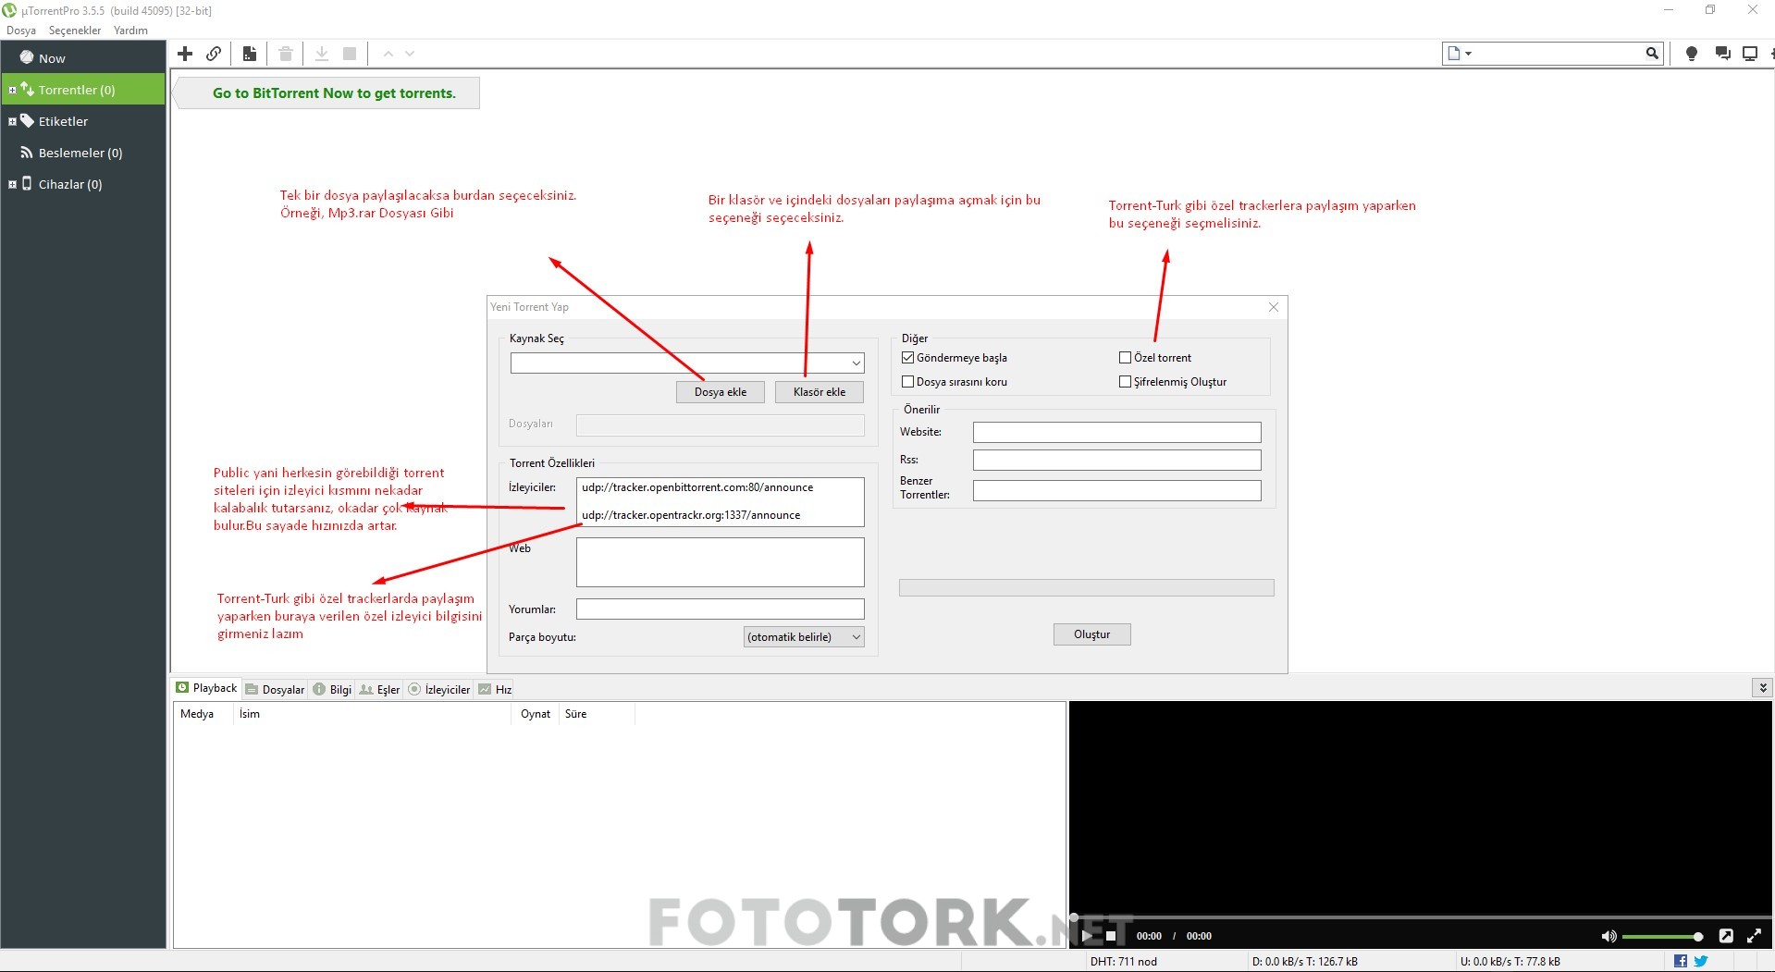Screen dimensions: 1775x972
Task: Enable the Şifrelenmiş Oluştur checkbox
Action: point(1125,381)
